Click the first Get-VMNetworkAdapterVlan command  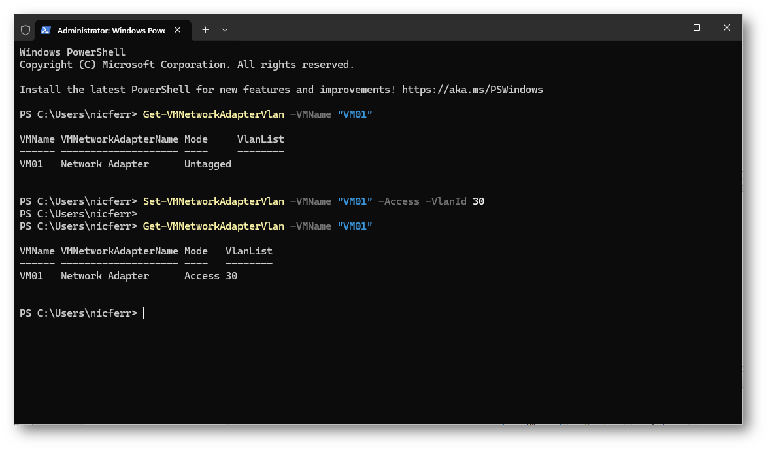(213, 114)
